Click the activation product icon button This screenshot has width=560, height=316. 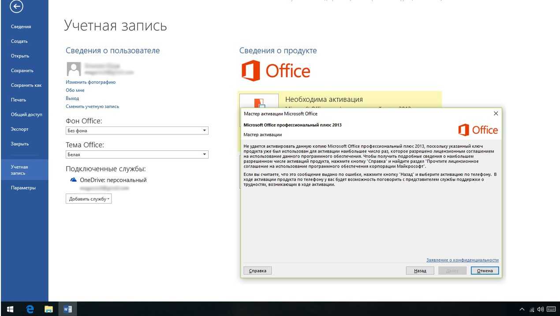point(259,101)
